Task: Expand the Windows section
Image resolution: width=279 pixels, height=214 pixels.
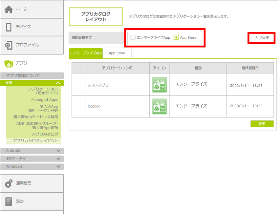Action: point(58,166)
